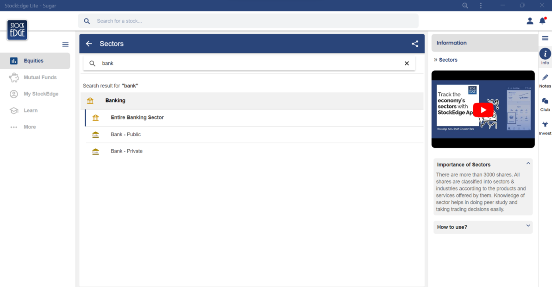Screen dimensions: 552x287
Task: Click the StockEdge logo
Action: coord(17,30)
